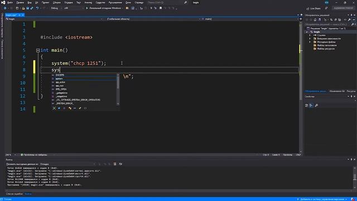Open the Вид menu
Image resolution: width=357 pixels, height=201 pixels.
(x=30, y=2)
